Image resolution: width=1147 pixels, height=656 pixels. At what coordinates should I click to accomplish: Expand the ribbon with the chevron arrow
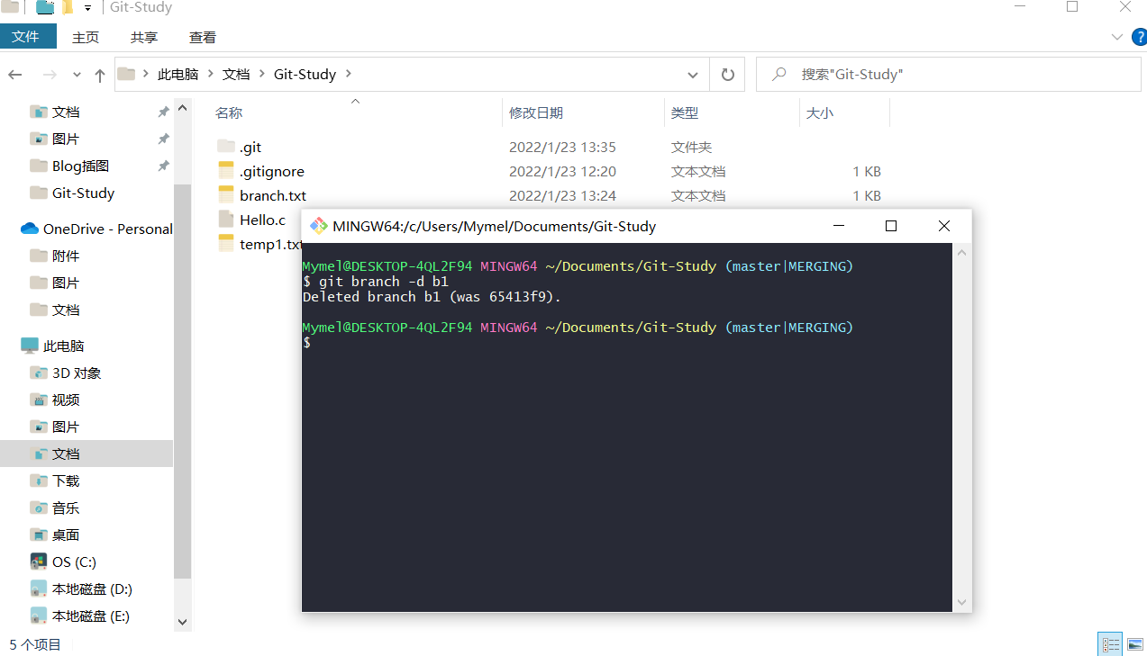coord(1116,37)
